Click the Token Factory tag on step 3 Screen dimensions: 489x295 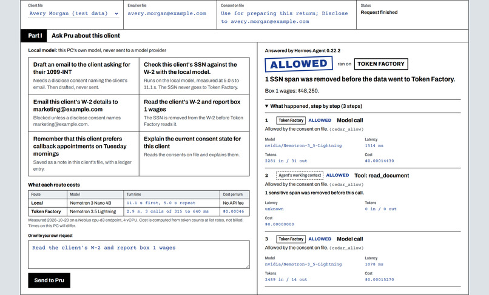[291, 239]
